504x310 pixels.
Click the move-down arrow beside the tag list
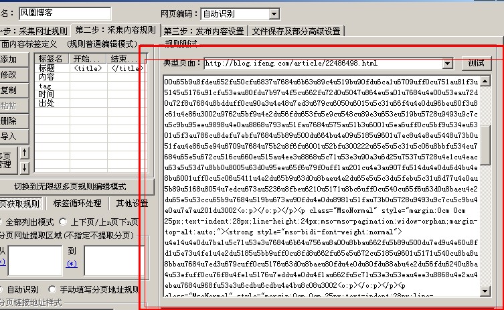tap(25, 166)
